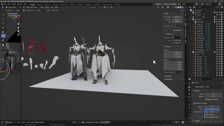
Task: Open the viewport Options button
Action: [x=183, y=10]
